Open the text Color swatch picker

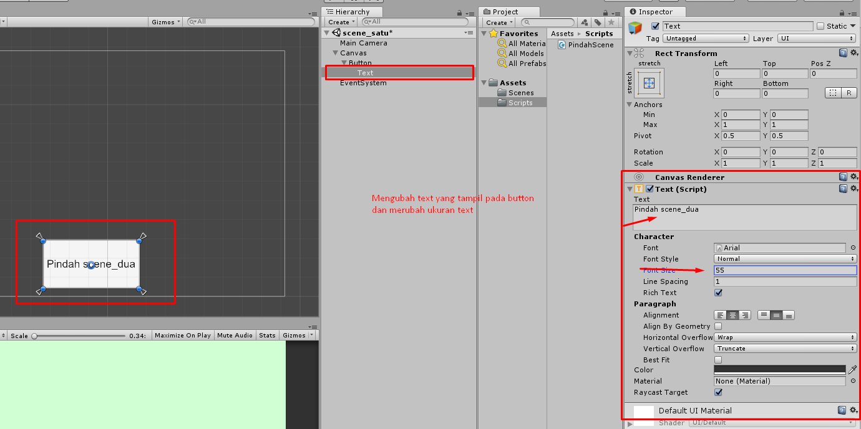(x=780, y=369)
